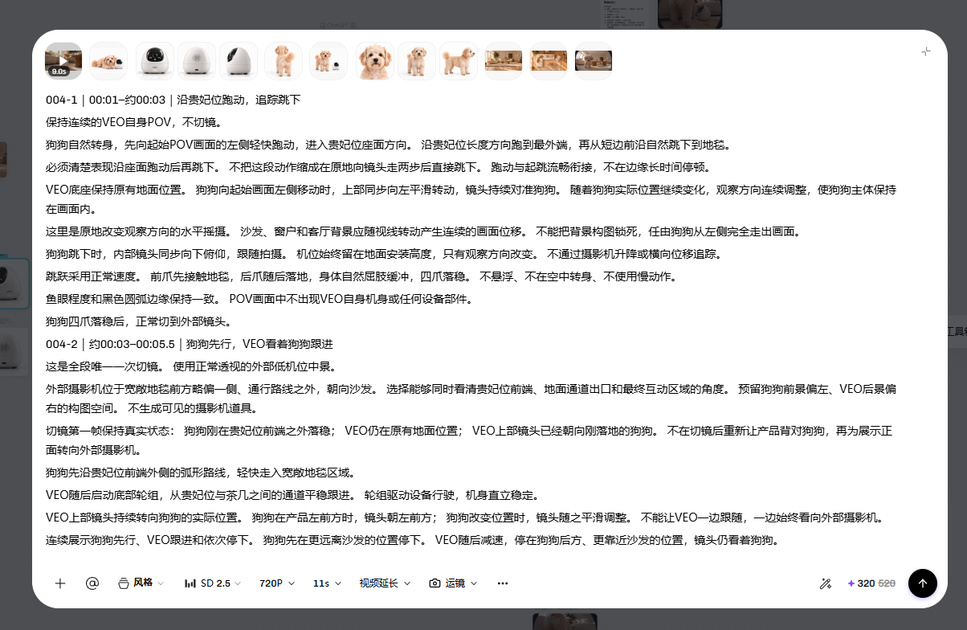Click the magic wand prompt enhance icon
Screen dimensions: 967x630
(x=825, y=583)
